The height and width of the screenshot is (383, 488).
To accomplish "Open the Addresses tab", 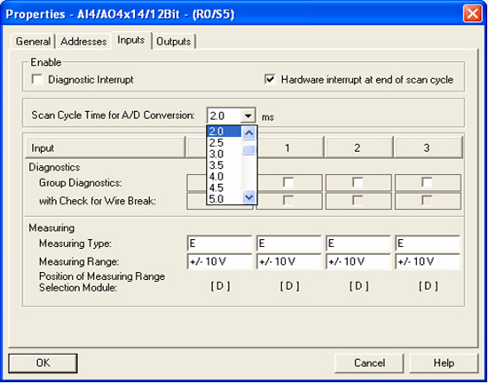I will tap(83, 42).
